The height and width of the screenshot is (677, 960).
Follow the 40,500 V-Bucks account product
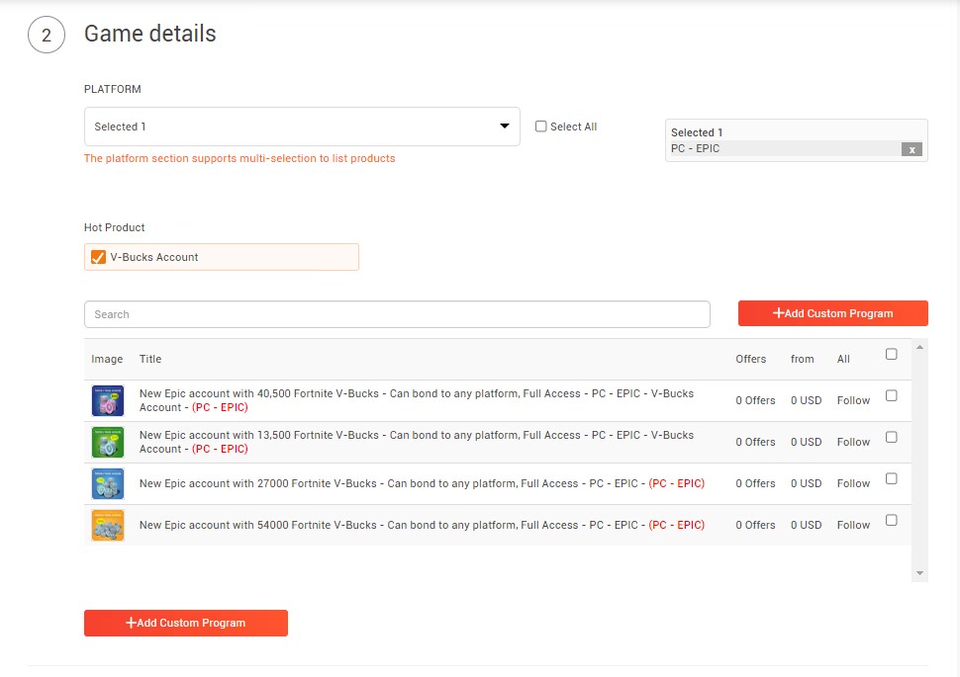[853, 400]
